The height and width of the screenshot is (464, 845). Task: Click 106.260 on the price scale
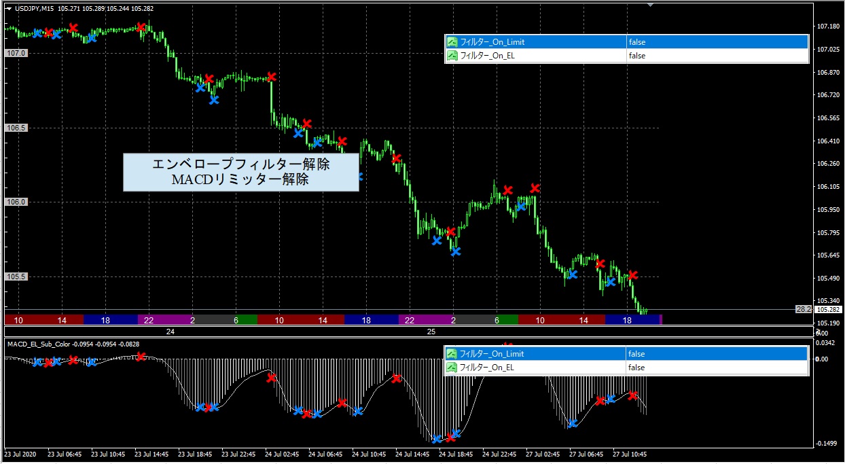pos(827,164)
